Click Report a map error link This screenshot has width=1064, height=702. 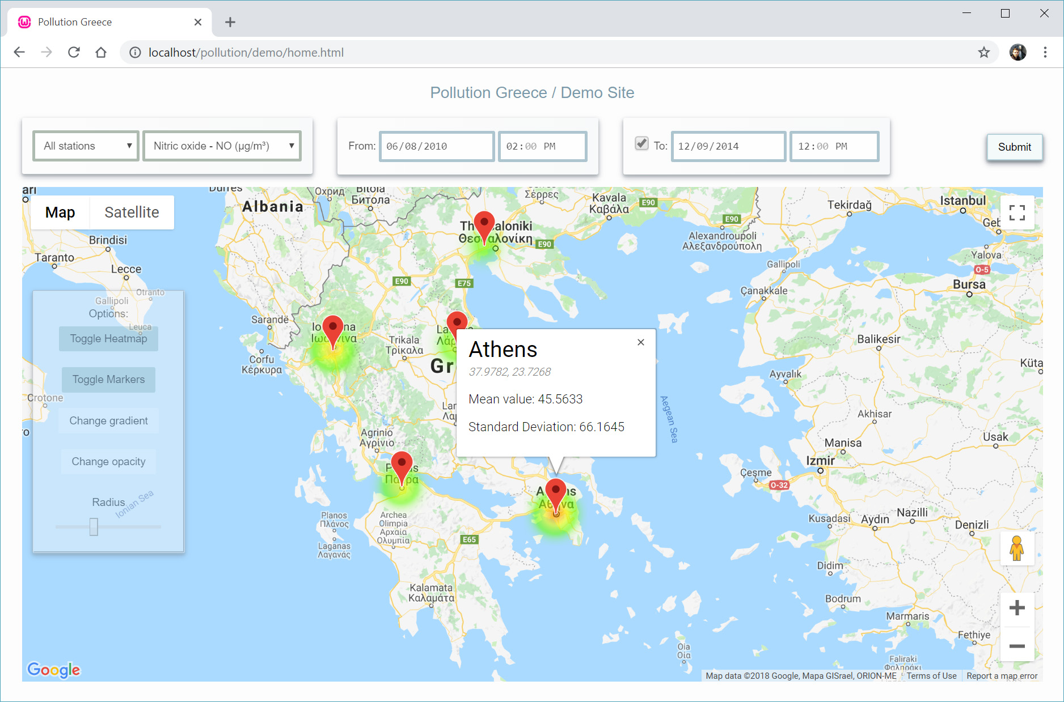click(1002, 675)
